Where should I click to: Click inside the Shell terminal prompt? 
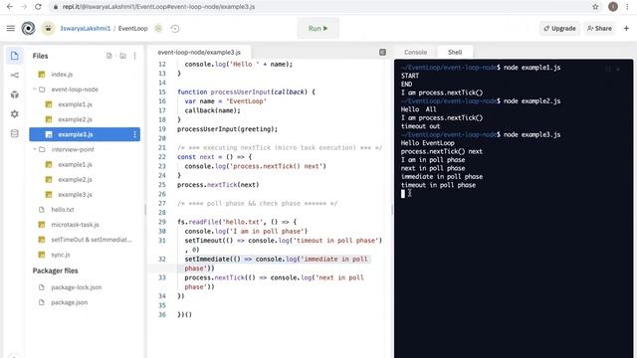click(403, 194)
